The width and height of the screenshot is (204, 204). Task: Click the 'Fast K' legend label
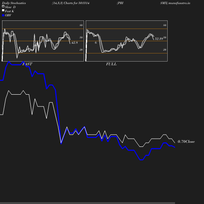(x=9, y=11)
